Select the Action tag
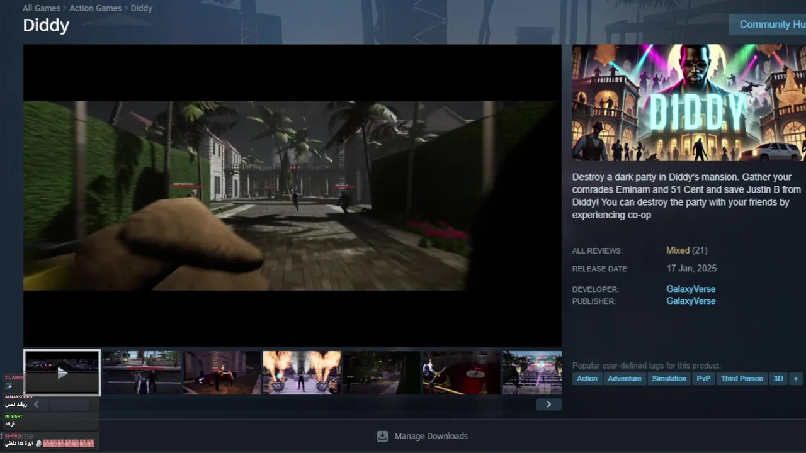The width and height of the screenshot is (806, 453). click(587, 379)
